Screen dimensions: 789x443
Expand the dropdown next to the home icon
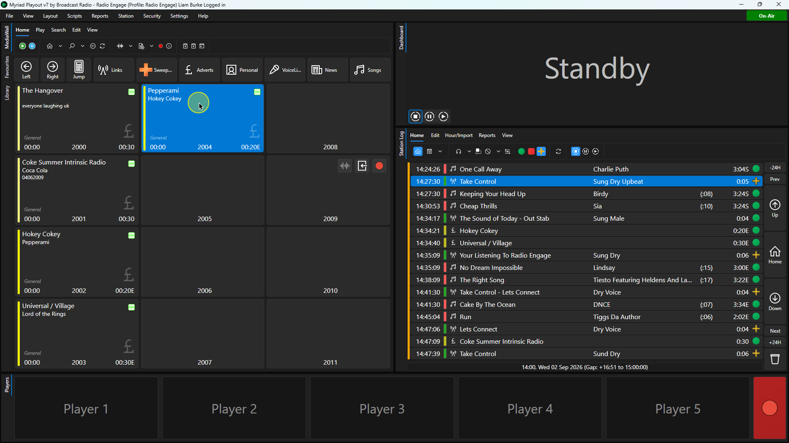(60, 46)
